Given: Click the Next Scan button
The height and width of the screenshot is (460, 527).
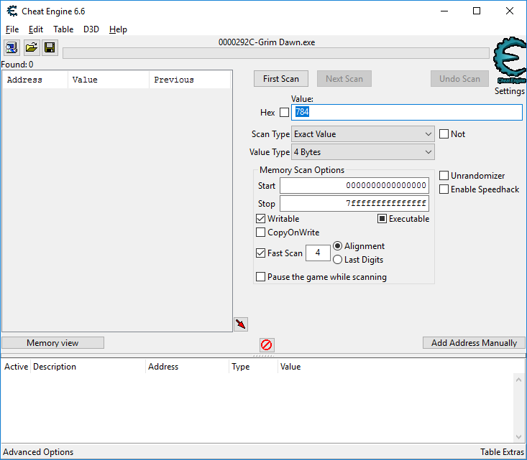Looking at the screenshot, I should (344, 79).
